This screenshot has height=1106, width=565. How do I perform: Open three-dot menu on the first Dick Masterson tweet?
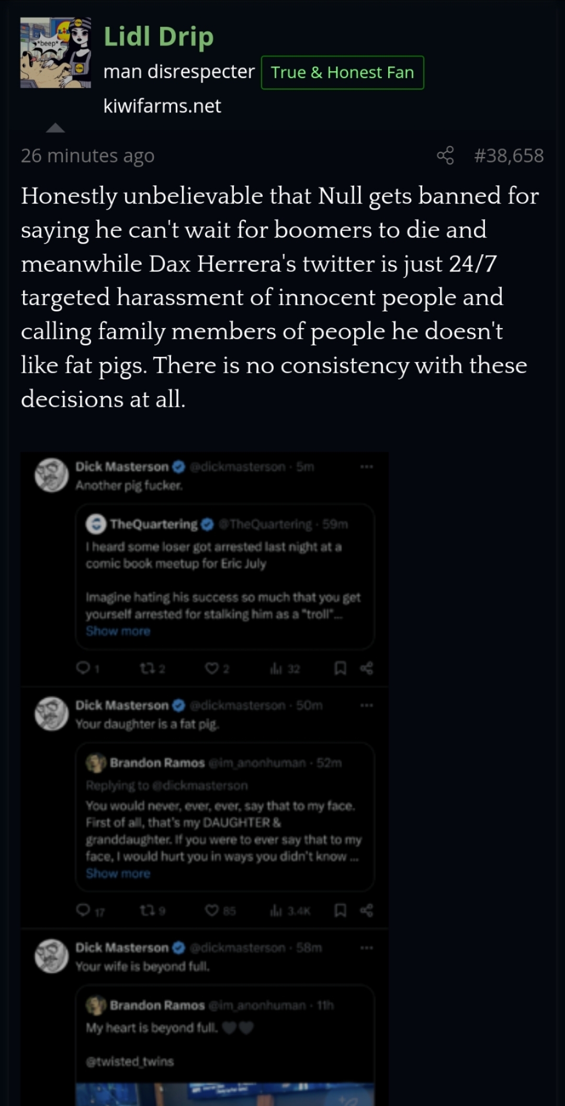pos(367,466)
